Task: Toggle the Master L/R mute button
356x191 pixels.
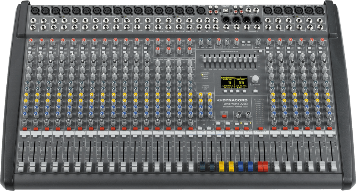Action: [261, 129]
